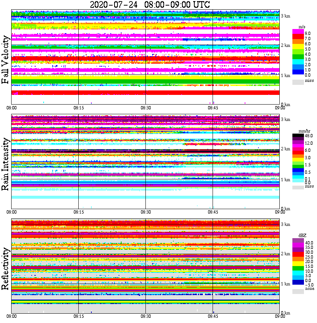Select "25.0" in the dBZ legend

coord(309,257)
